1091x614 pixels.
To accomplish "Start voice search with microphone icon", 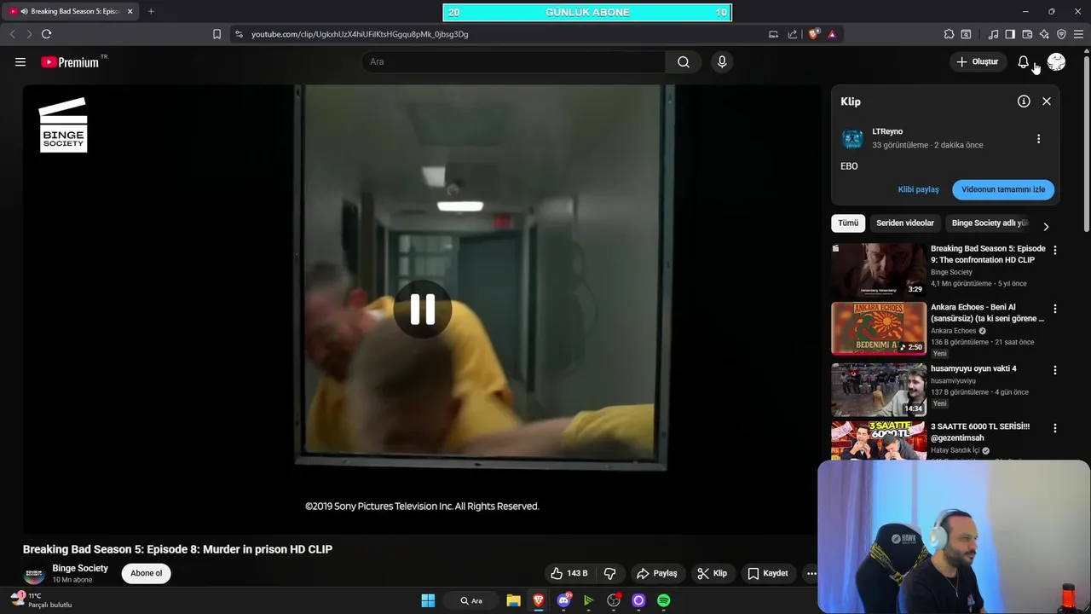I will (x=722, y=61).
